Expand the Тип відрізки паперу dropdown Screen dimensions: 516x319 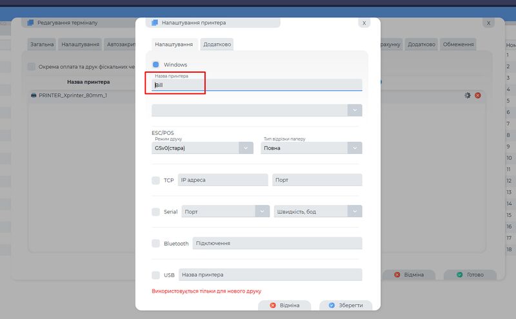click(x=312, y=148)
